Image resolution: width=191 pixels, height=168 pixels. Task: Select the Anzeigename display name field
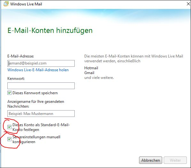point(41,114)
